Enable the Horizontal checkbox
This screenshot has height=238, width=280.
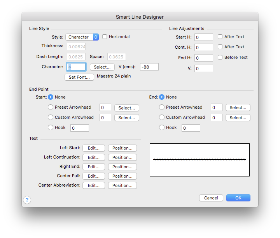pos(105,37)
